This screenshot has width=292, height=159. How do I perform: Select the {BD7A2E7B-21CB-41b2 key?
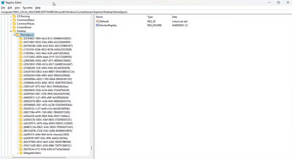[48, 131]
